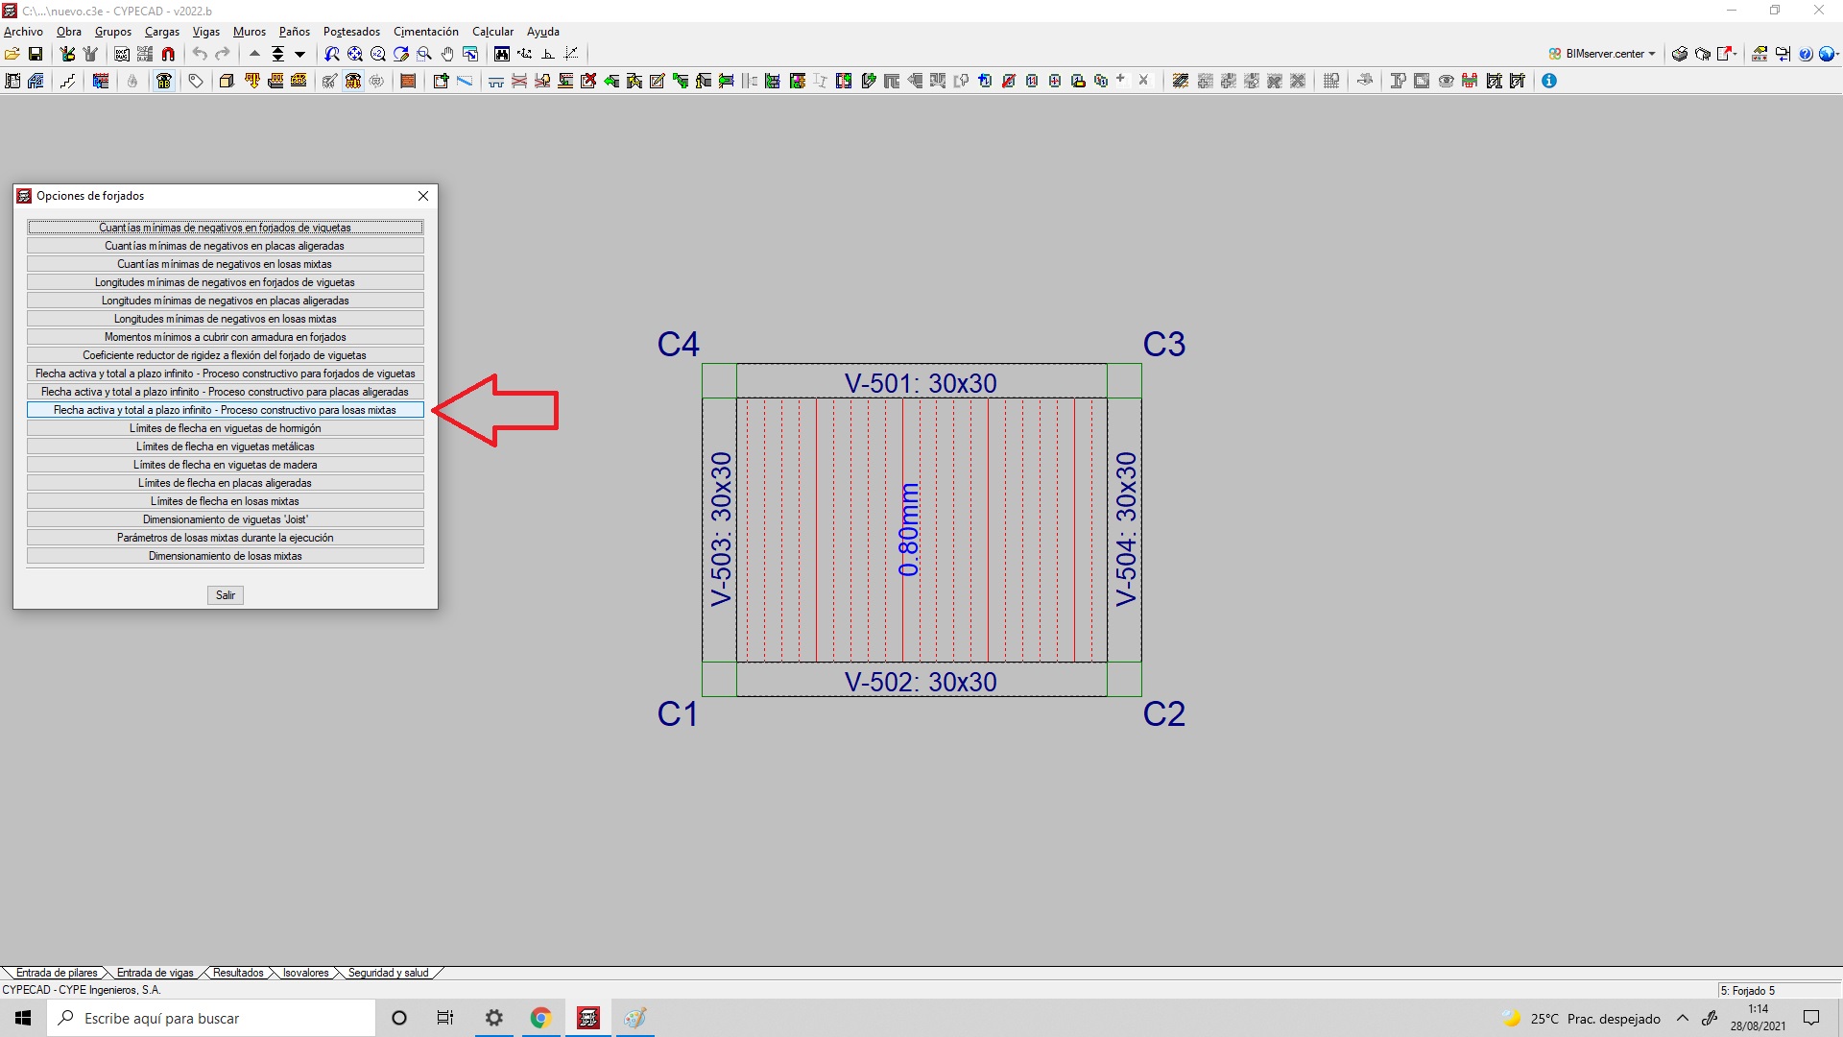Viewport: 1843px width, 1037px height.
Task: Click the stairs icon in toolbar
Action: pyautogui.click(x=67, y=81)
